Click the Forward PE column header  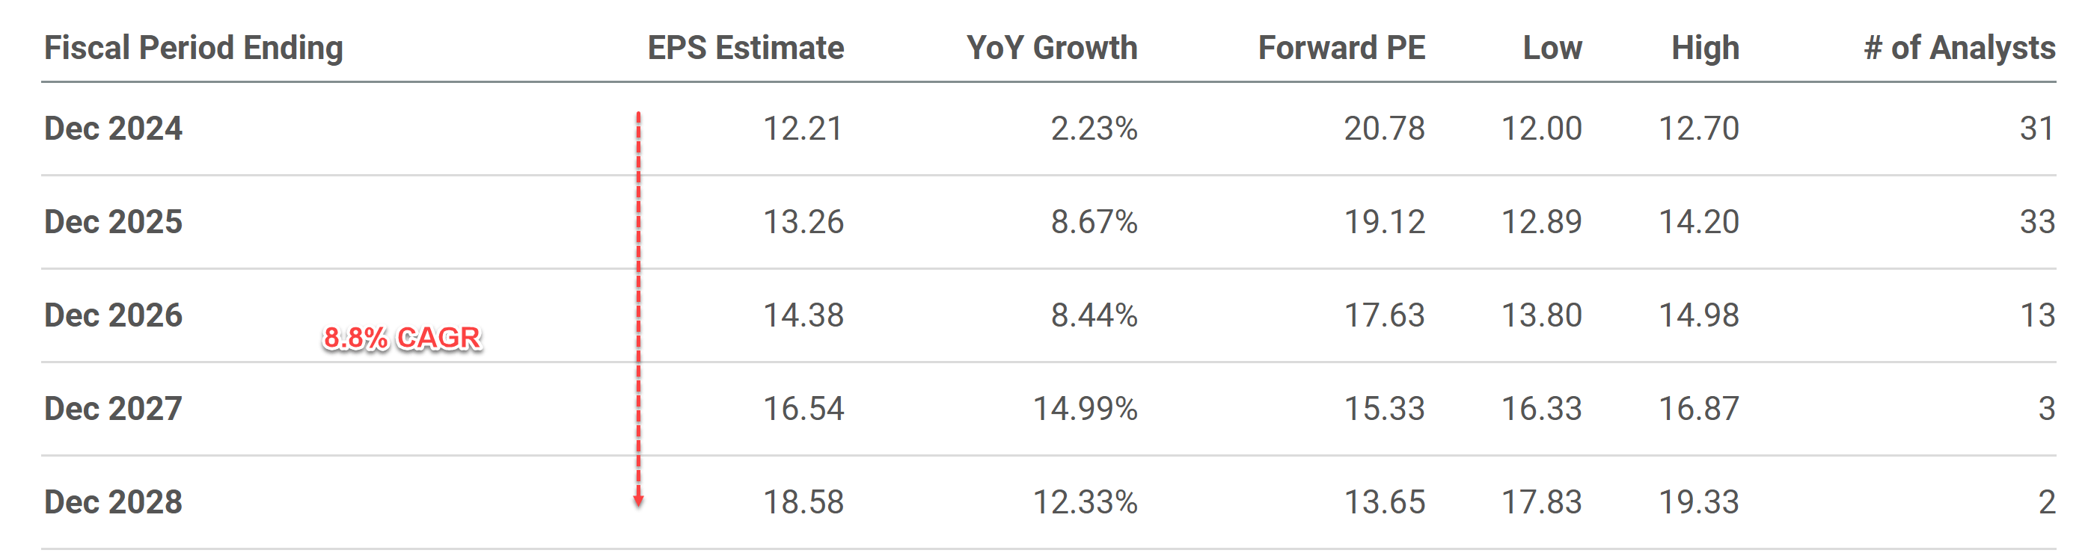1341,48
